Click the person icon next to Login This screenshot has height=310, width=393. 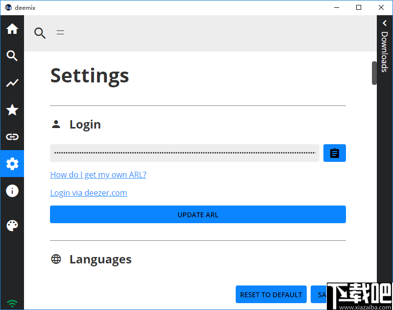pos(56,124)
